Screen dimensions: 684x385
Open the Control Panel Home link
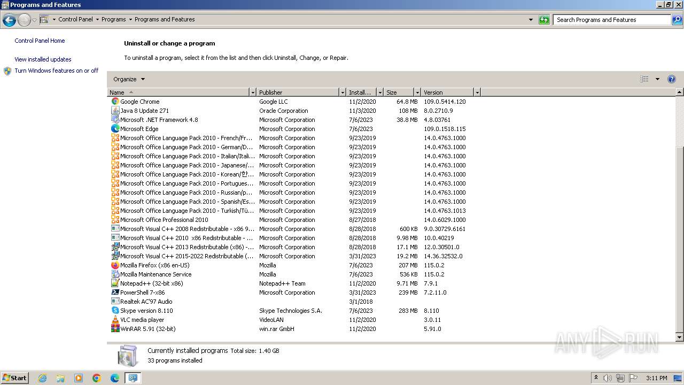point(40,41)
